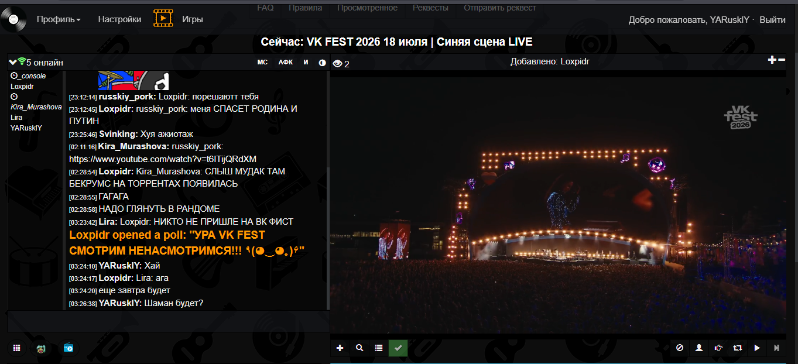
Task: Open the Реквесты page
Action: pyautogui.click(x=430, y=8)
